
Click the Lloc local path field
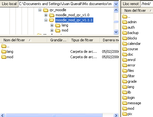coord(66,4)
